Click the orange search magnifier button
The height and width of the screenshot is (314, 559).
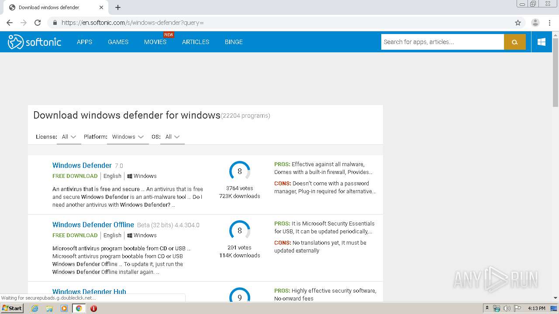pos(515,42)
